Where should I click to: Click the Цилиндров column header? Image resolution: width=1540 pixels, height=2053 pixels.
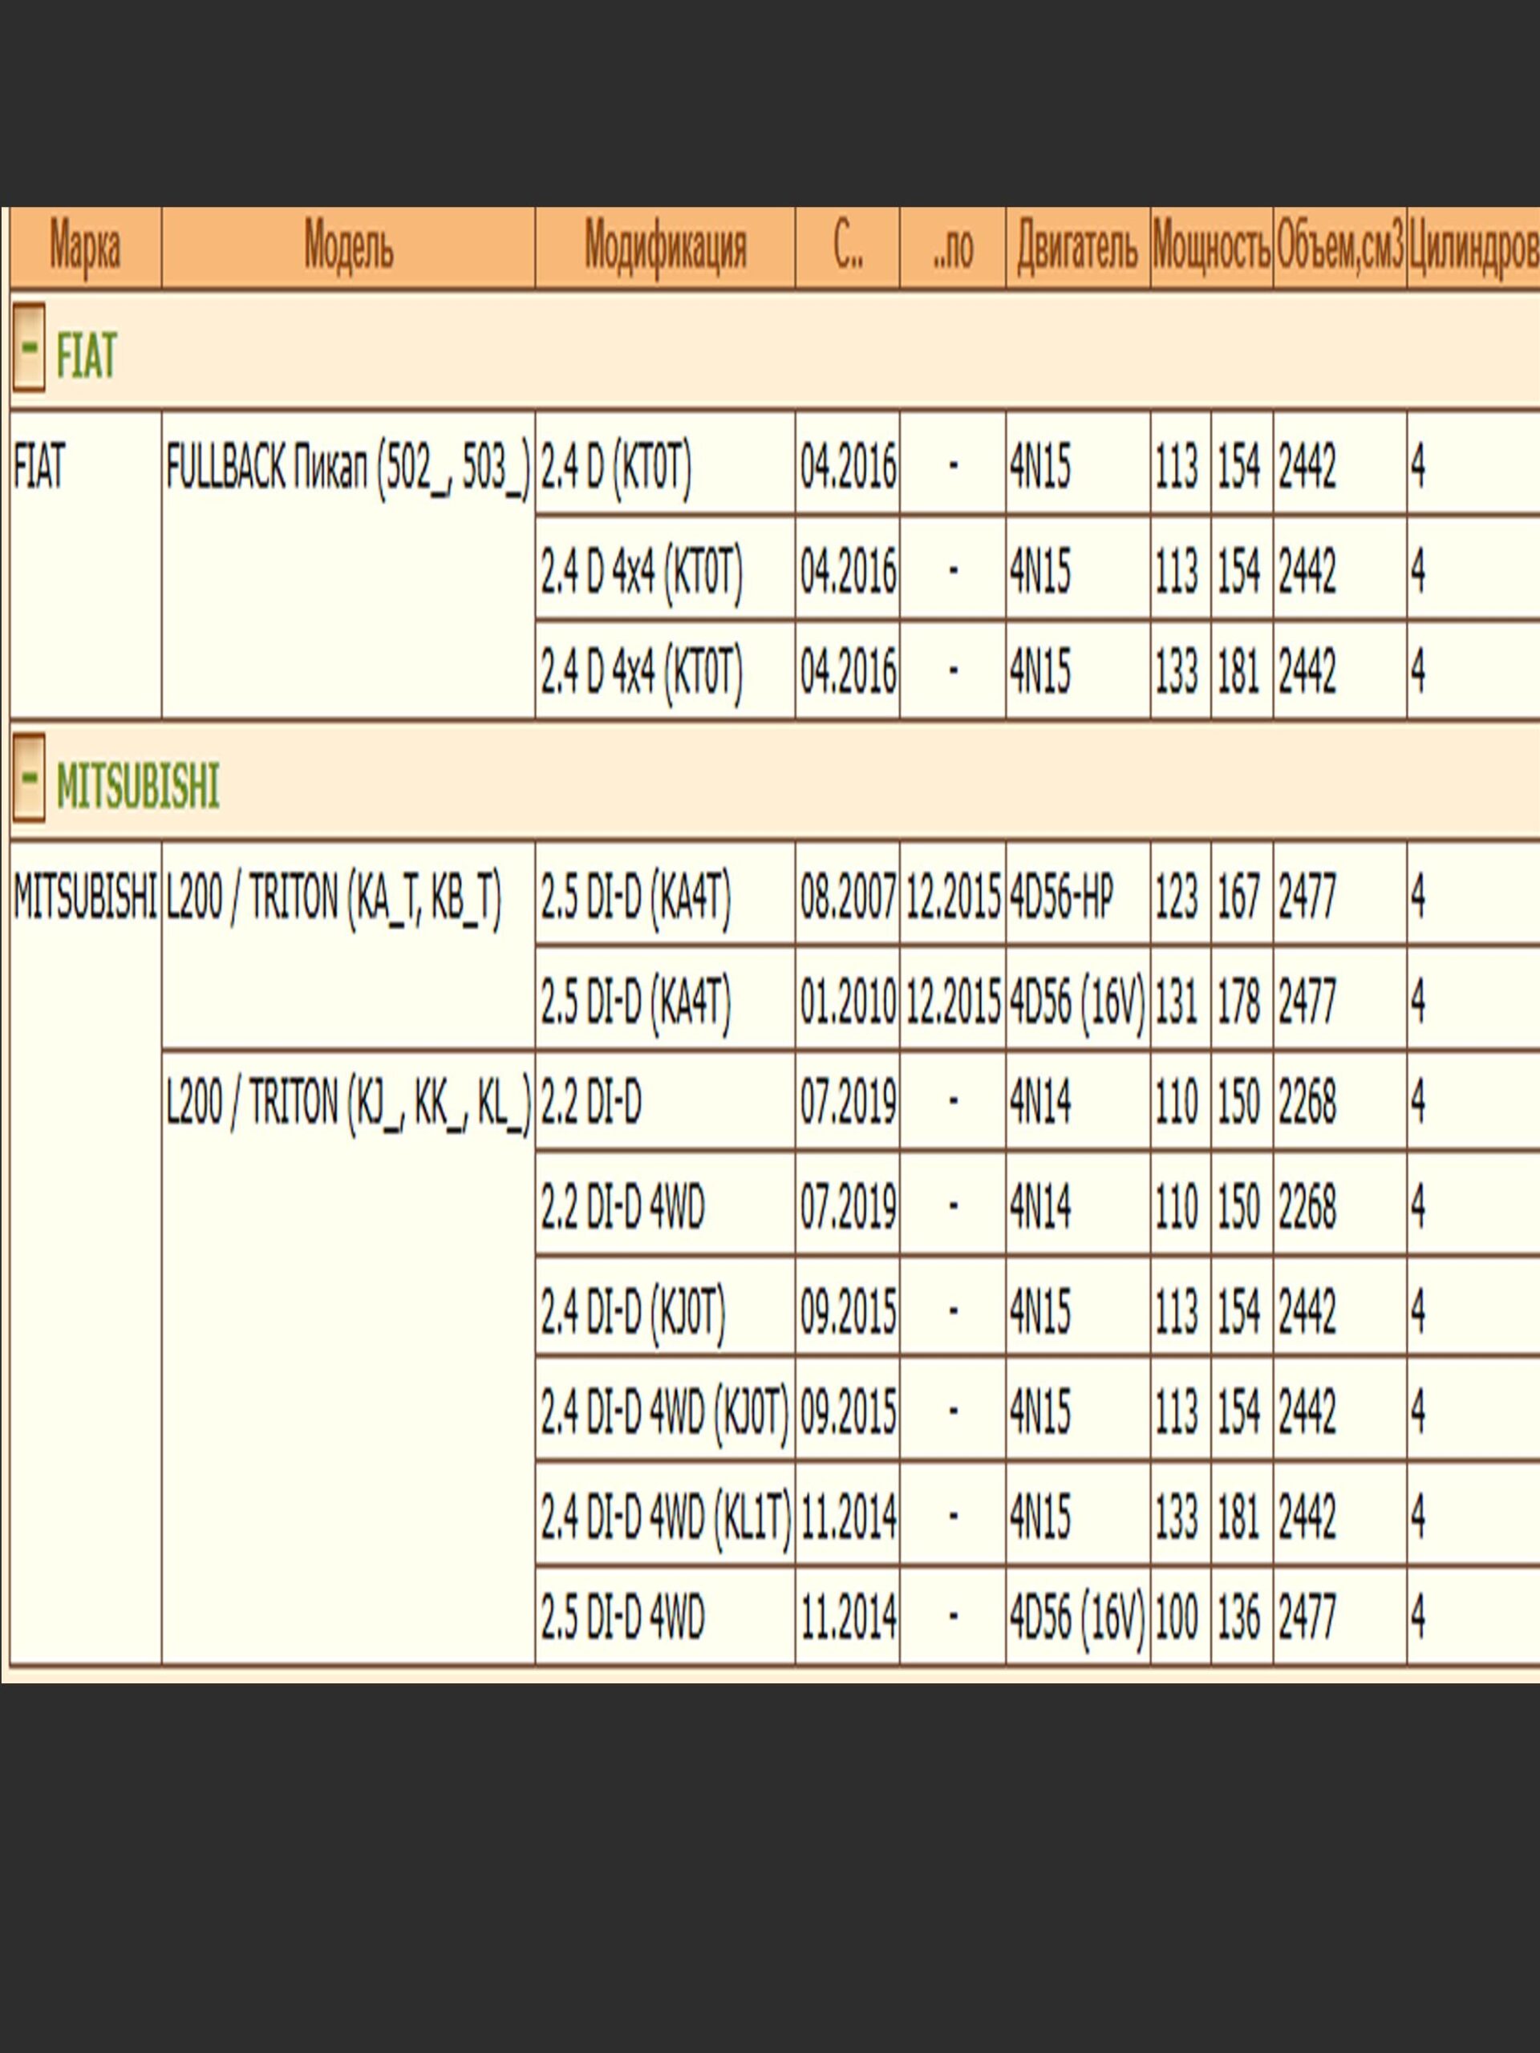(1473, 248)
